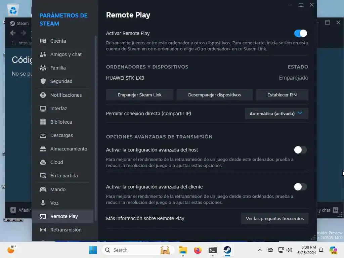This screenshot has width=344, height=258.
Task: Show hidden icons in system tray
Action: pyautogui.click(x=260, y=250)
